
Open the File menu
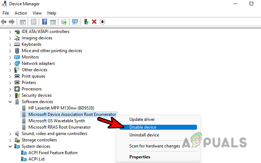pos(6,13)
